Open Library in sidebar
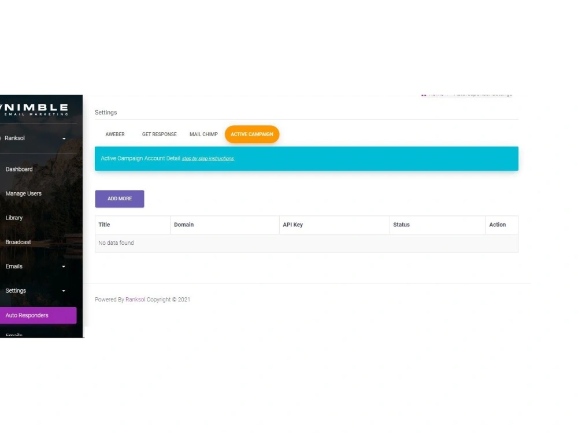578x433 pixels. pos(14,218)
